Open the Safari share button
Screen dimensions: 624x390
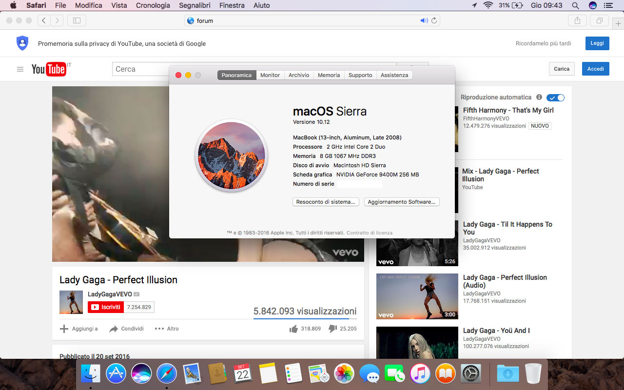click(577, 20)
